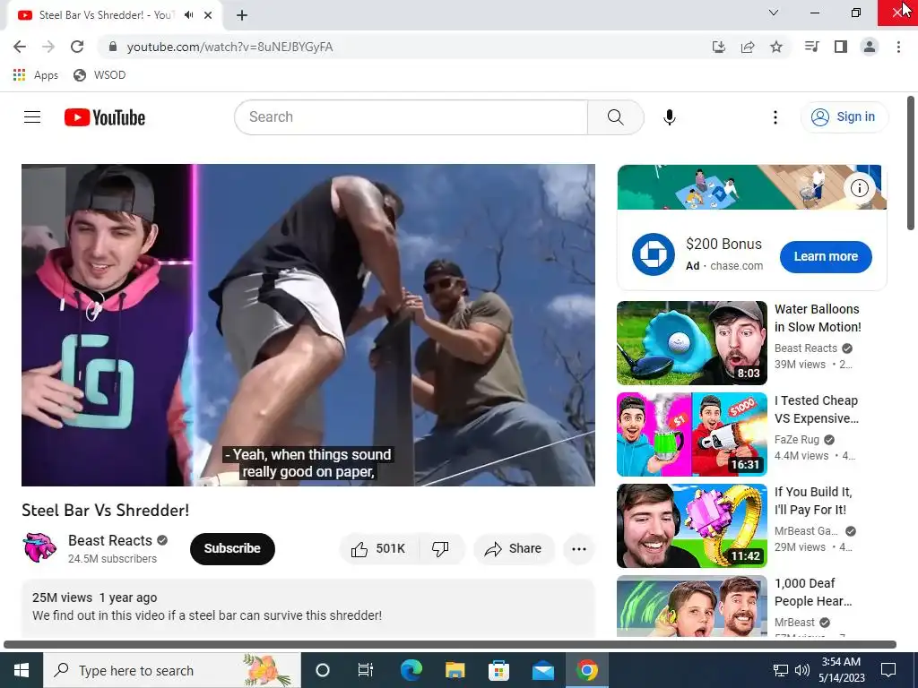Like the video with 501K likes
This screenshot has width=918, height=688.
pyautogui.click(x=378, y=549)
